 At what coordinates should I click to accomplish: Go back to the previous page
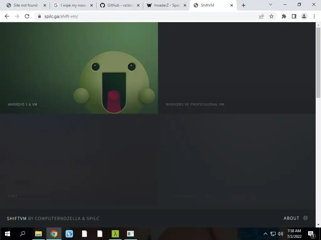click(x=7, y=16)
